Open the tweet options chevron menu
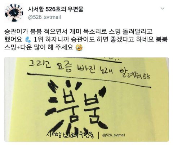This screenshot has width=173, height=145. [163, 9]
